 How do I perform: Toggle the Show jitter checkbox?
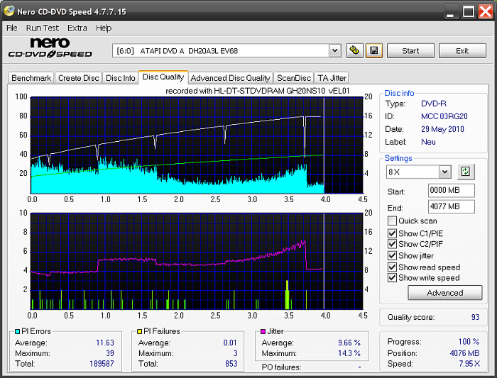click(392, 255)
